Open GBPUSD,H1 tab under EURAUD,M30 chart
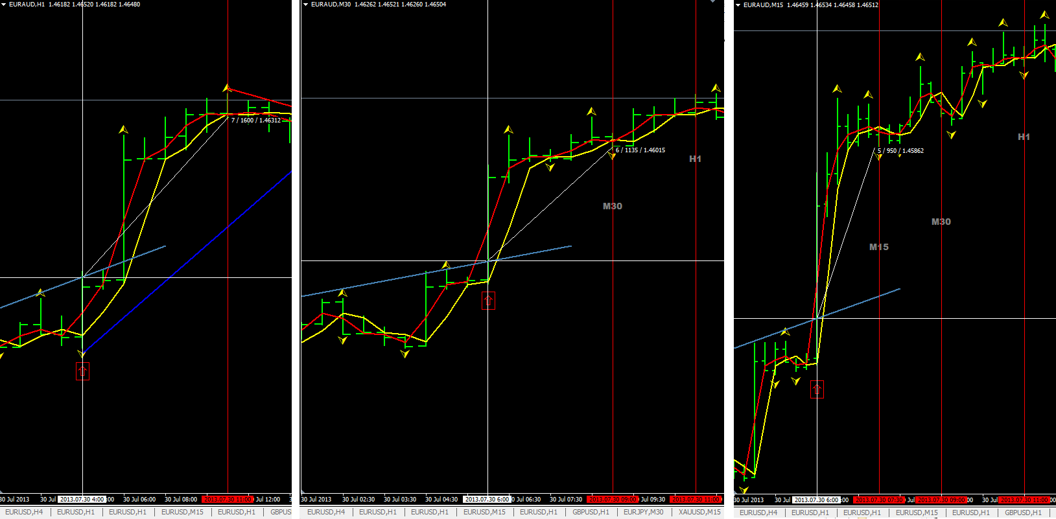This screenshot has width=1056, height=519. [591, 512]
